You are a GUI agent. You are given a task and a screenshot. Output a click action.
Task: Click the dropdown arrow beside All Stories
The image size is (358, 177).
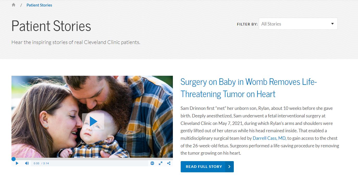click(x=332, y=24)
